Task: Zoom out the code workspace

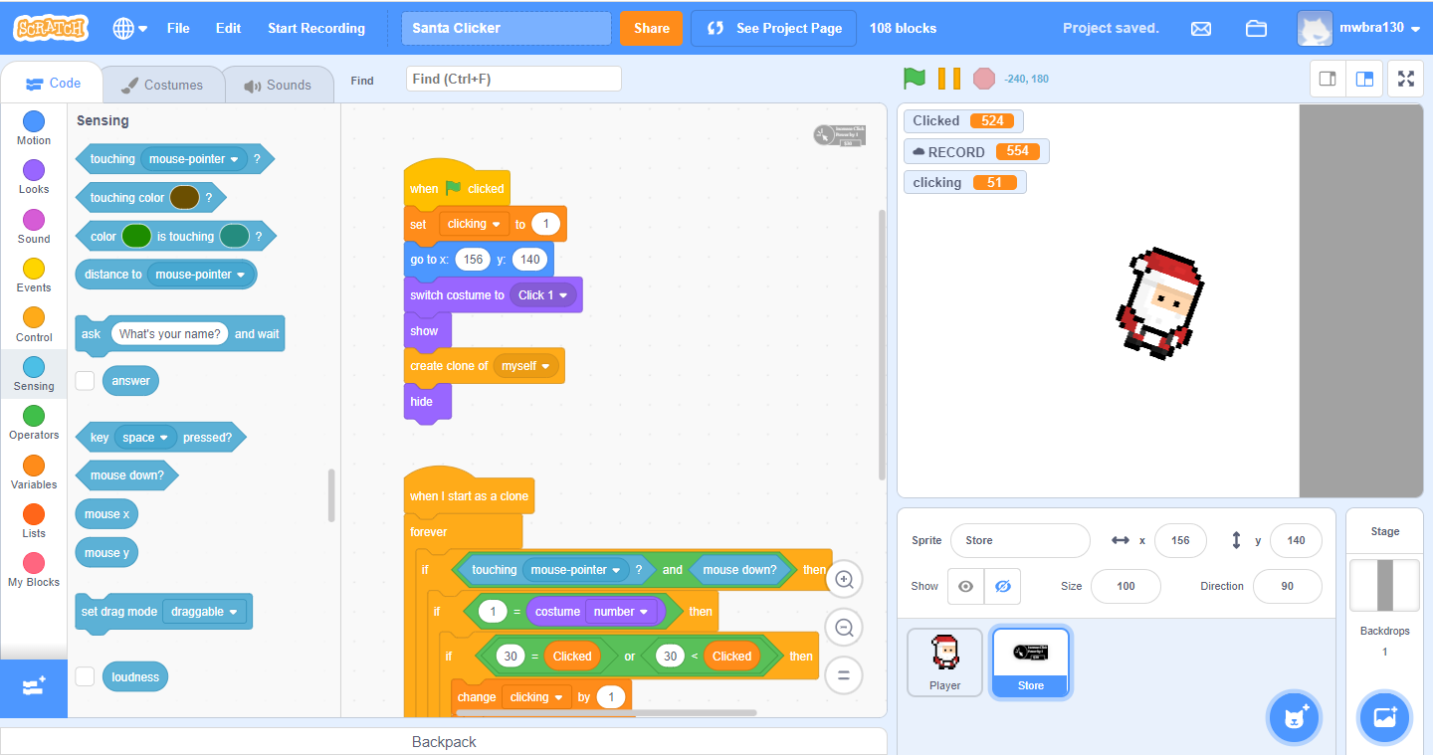Action: pos(845,628)
